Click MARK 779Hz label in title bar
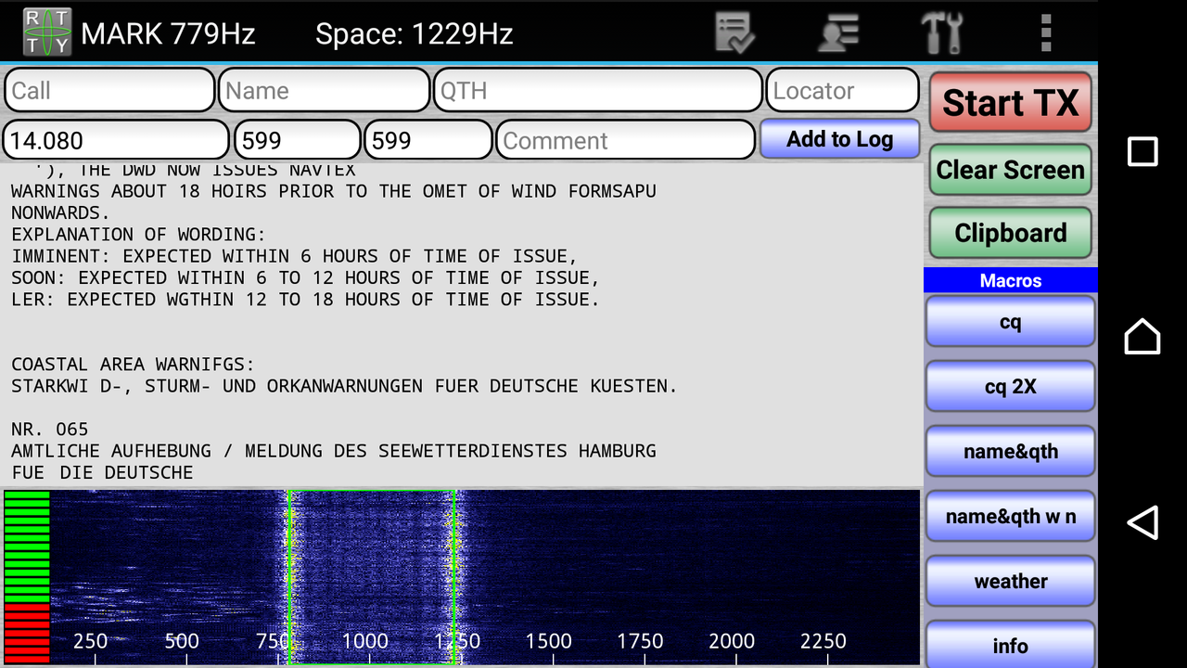1187x668 pixels. (x=168, y=34)
